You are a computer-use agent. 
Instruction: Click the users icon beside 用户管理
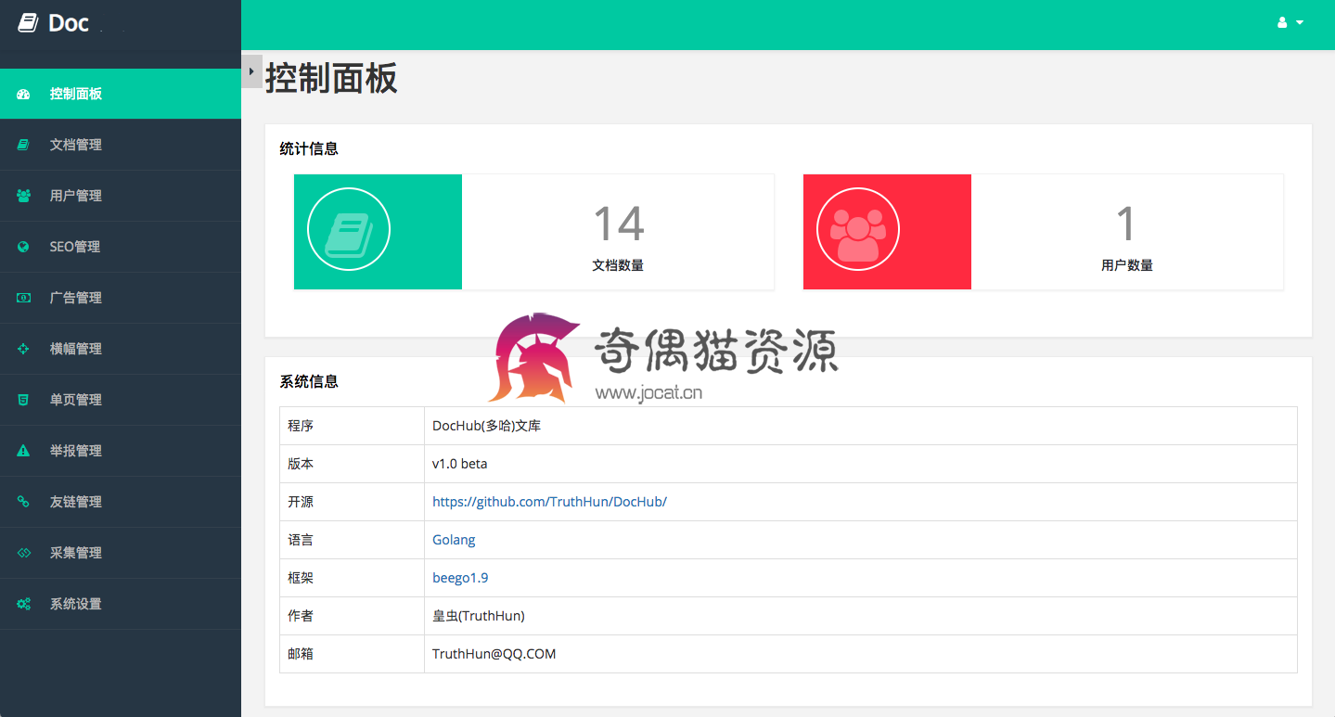pyautogui.click(x=24, y=196)
